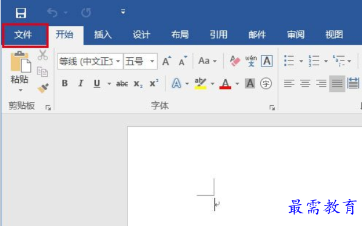Screen dimensions: 362x226
Task: Open the 剪贴板 dialog launcher
Action: click(x=48, y=108)
